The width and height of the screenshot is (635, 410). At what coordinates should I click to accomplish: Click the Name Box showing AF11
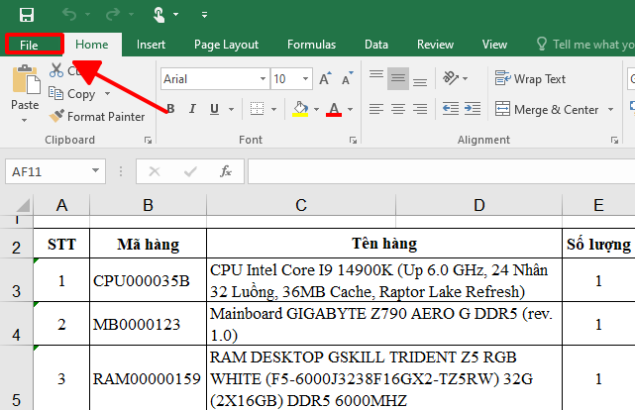point(48,171)
